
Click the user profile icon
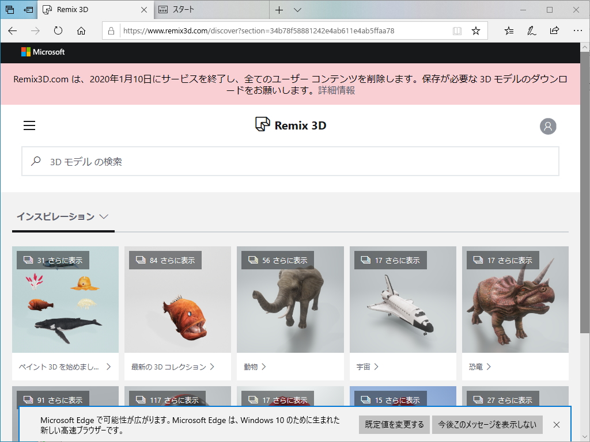[x=548, y=125]
